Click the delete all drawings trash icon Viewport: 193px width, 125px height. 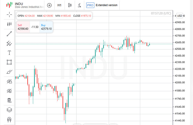9,101
